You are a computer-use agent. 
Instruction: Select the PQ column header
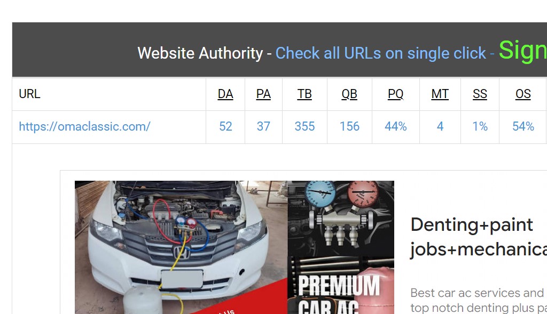pos(396,94)
